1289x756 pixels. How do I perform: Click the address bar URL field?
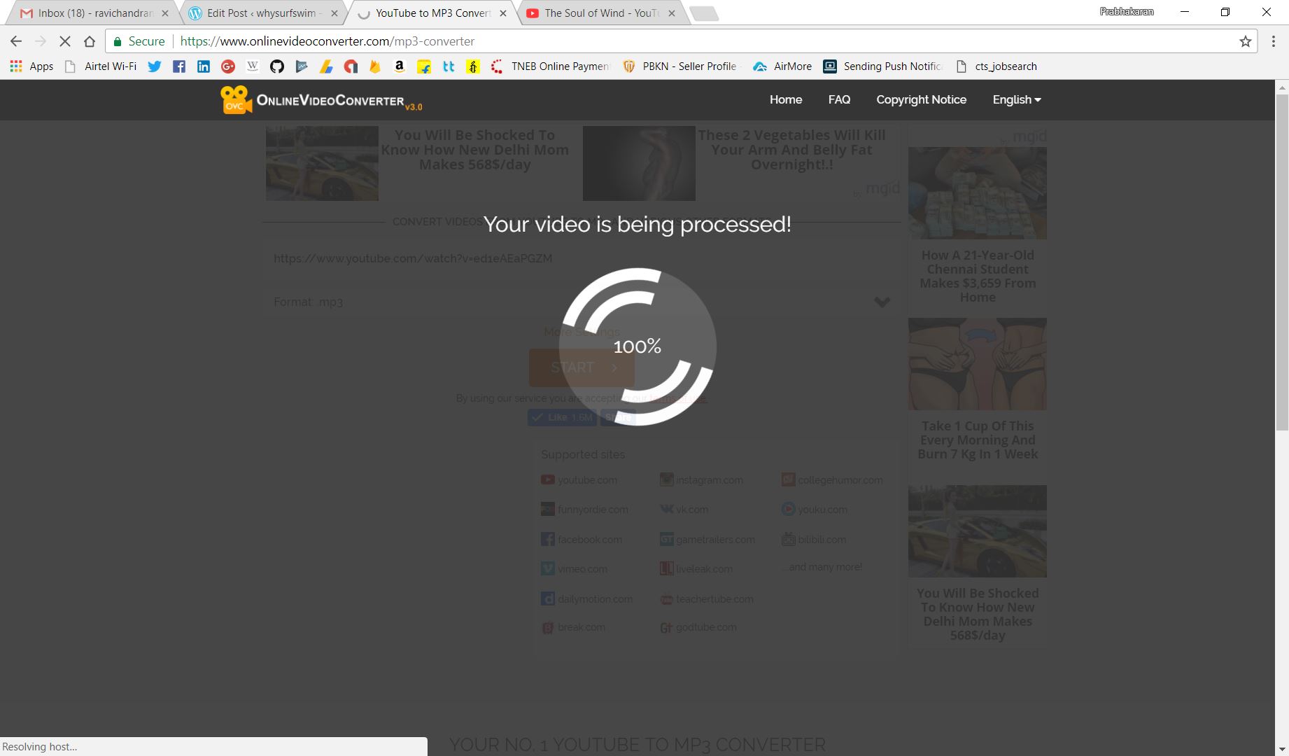pos(630,41)
